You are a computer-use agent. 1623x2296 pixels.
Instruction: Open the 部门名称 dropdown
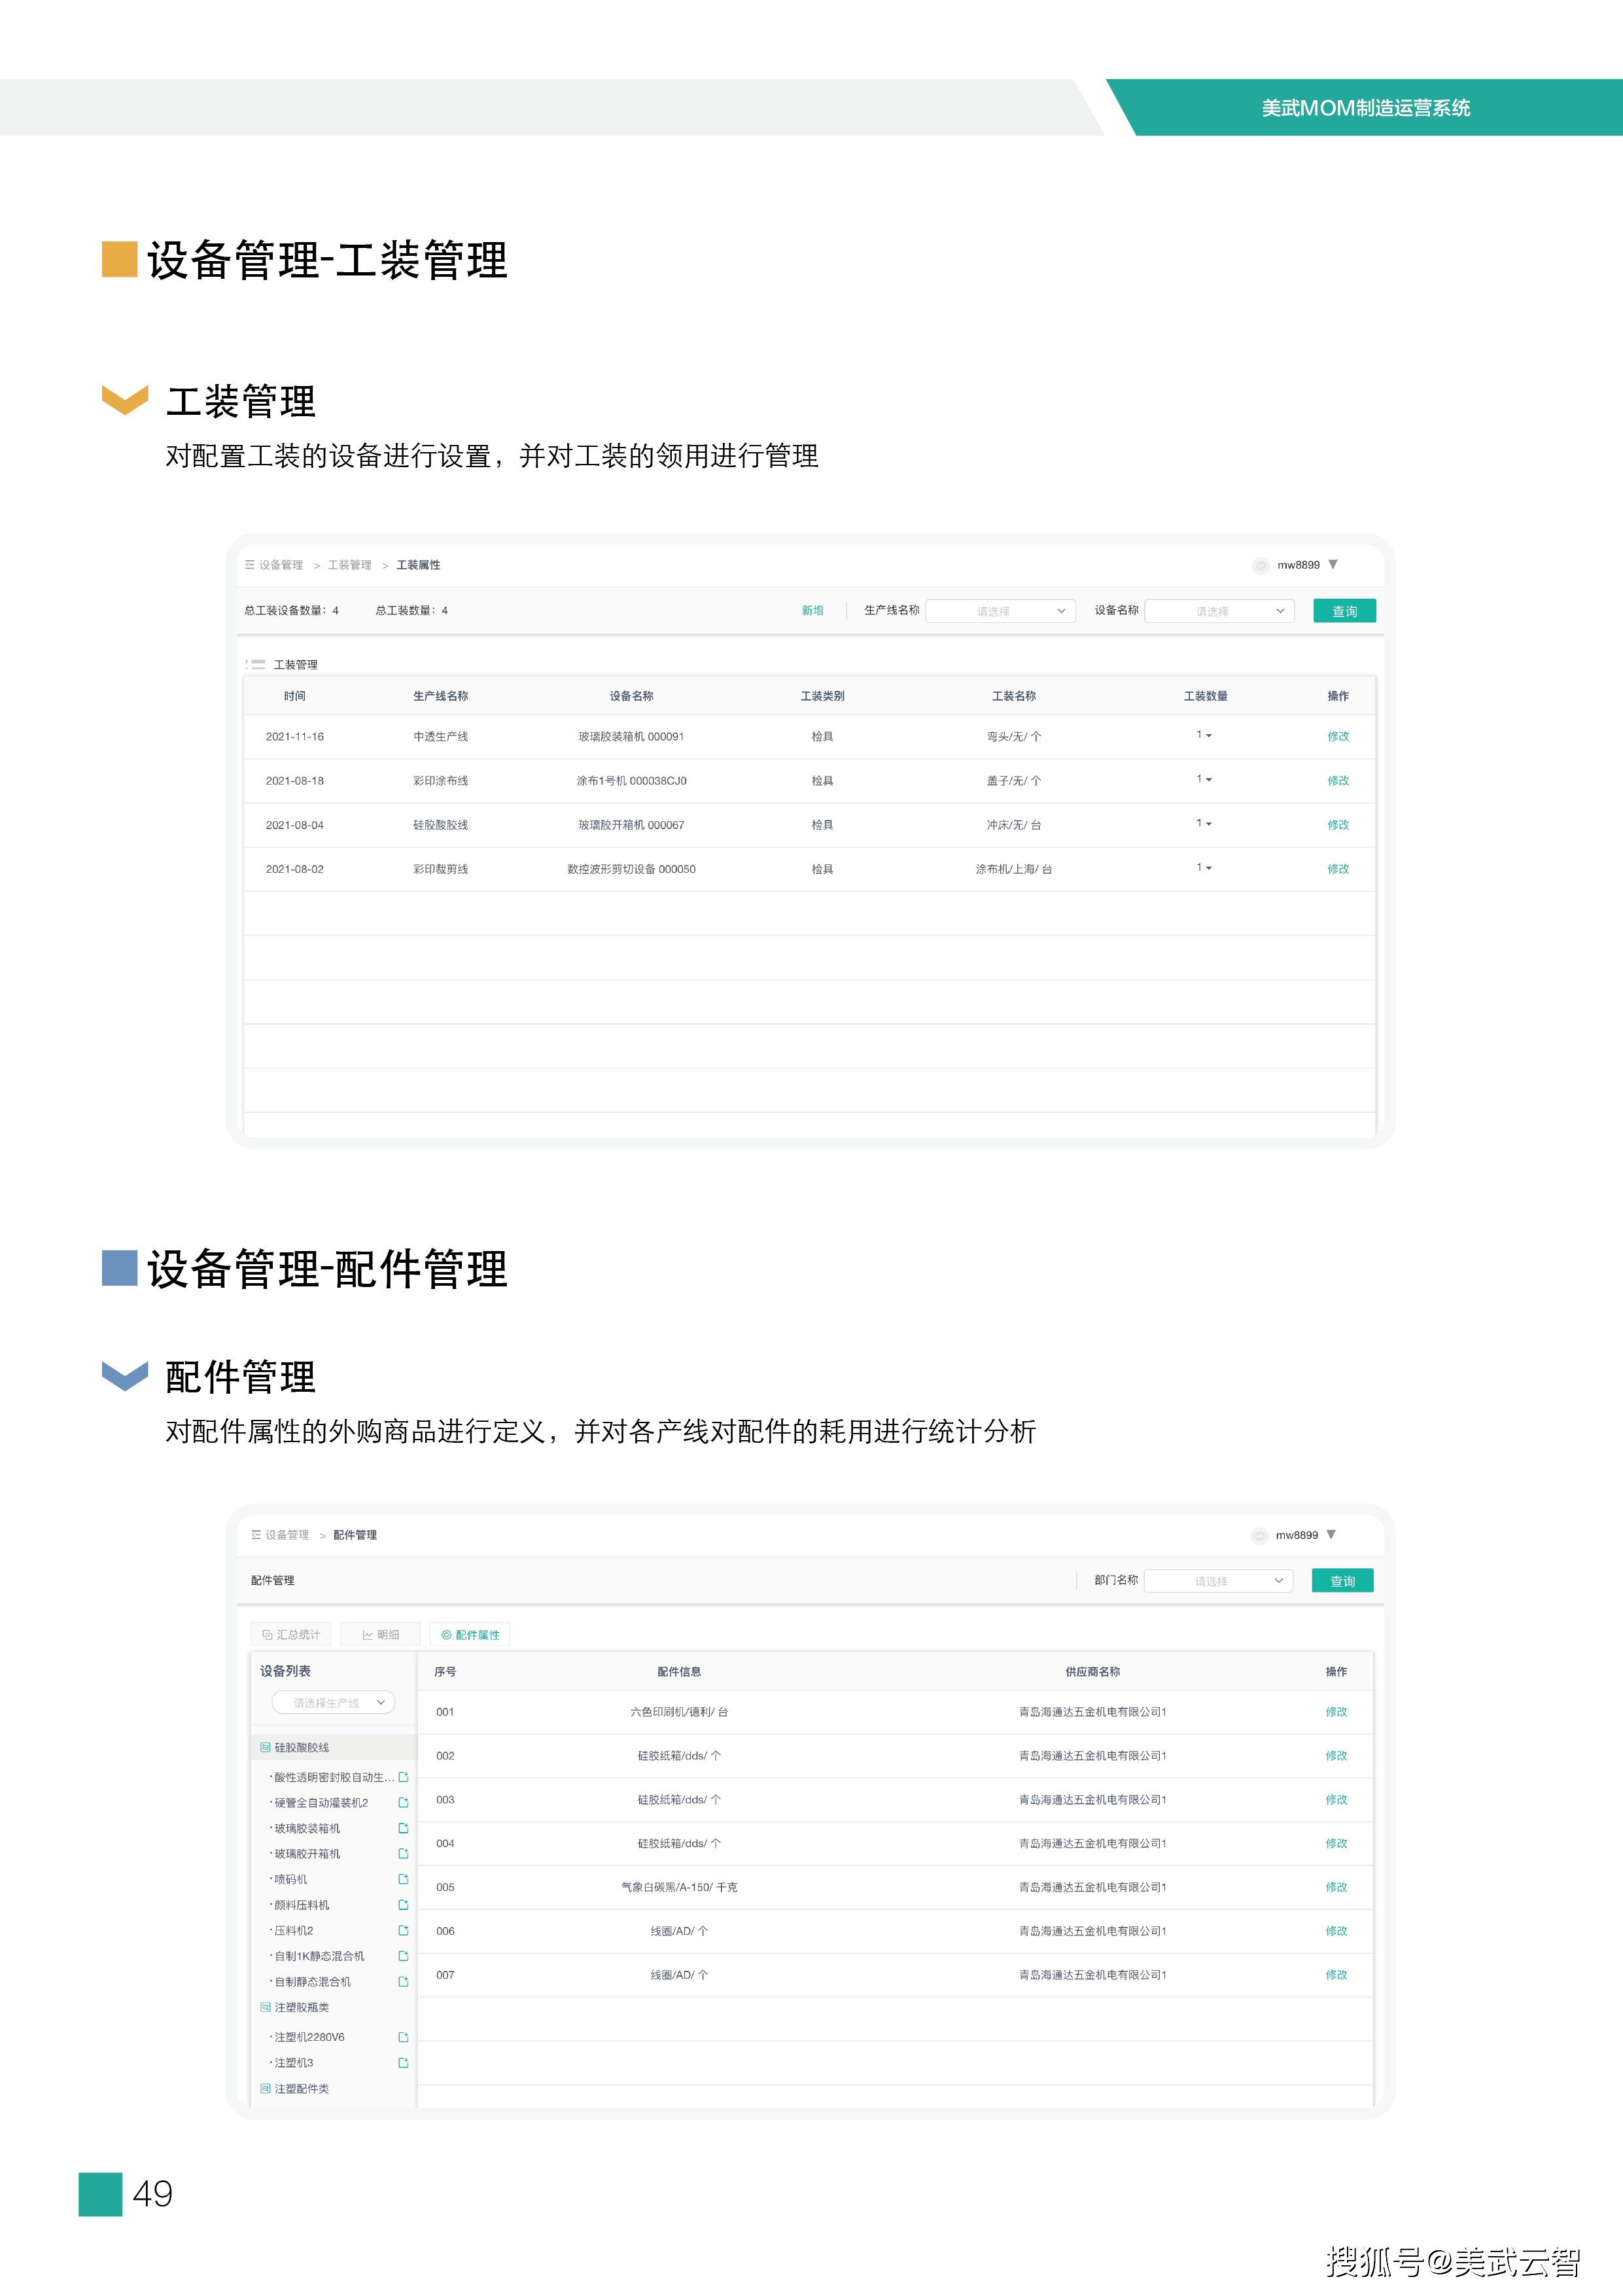coord(1218,1581)
